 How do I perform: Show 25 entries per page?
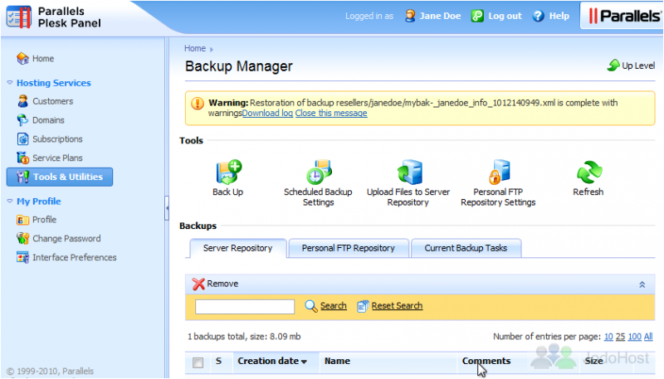620,337
